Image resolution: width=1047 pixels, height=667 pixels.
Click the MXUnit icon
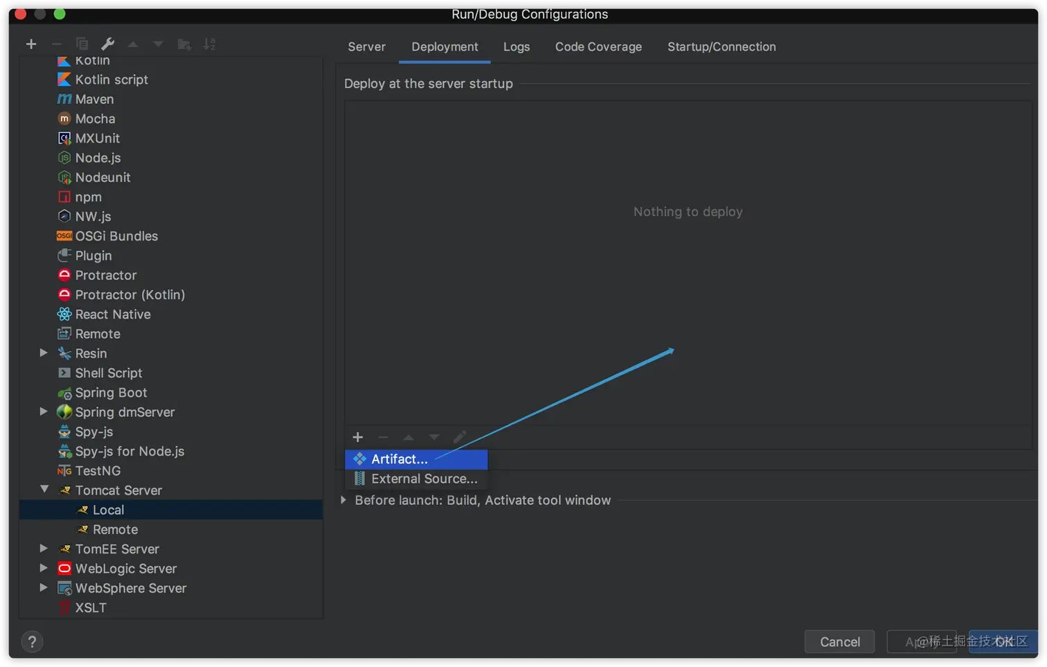coord(64,138)
